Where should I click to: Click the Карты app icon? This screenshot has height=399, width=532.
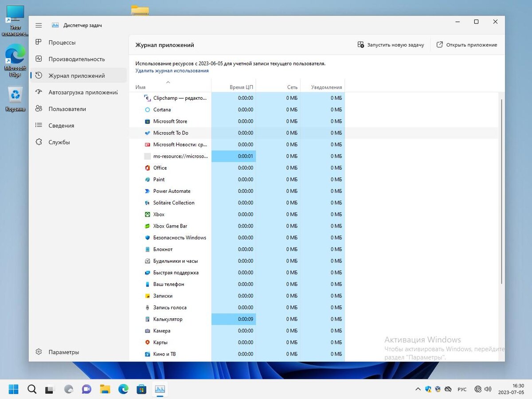(x=148, y=342)
